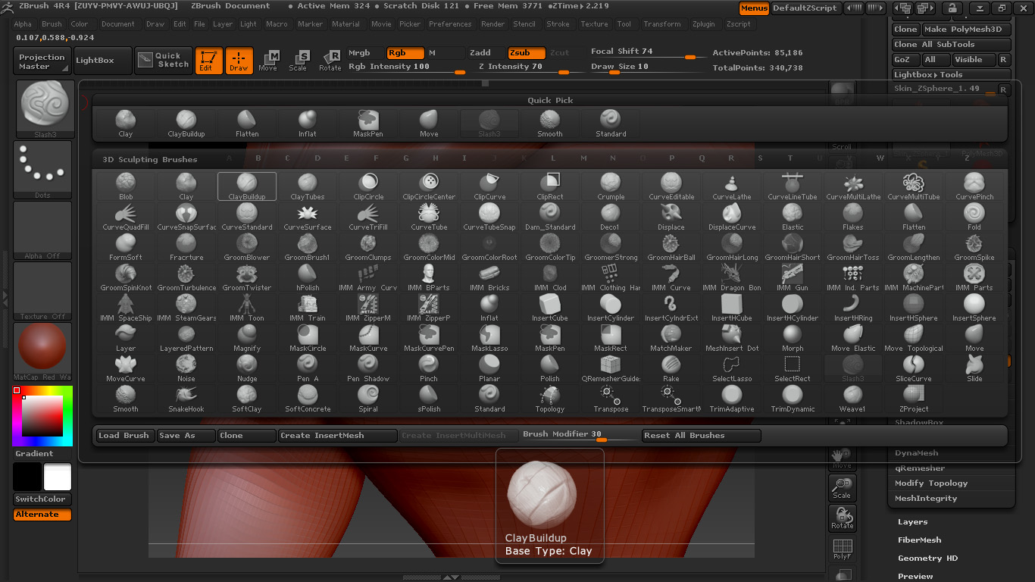
Task: Toggle Zsub mode
Action: (526, 53)
